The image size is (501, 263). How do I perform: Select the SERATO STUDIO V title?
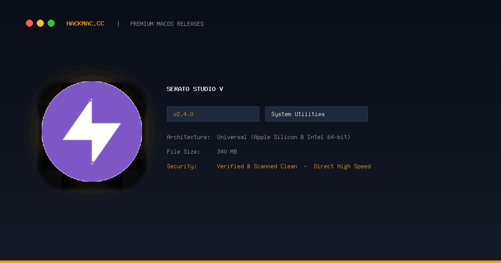tap(195, 89)
